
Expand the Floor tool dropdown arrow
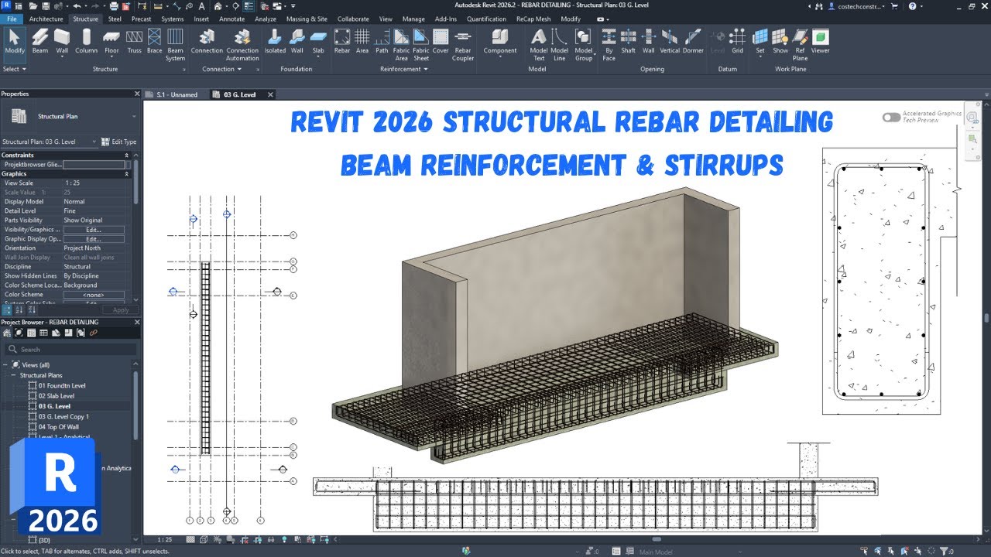click(111, 57)
